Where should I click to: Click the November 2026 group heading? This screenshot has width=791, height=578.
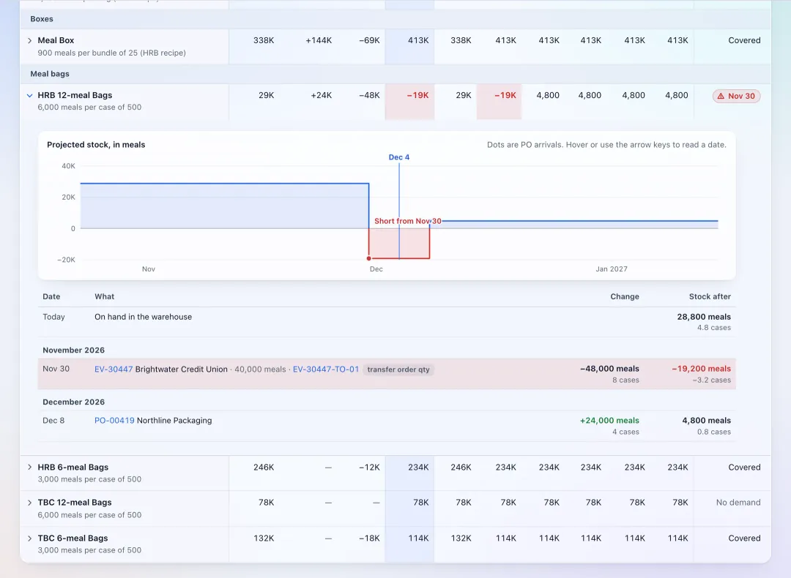coord(74,350)
